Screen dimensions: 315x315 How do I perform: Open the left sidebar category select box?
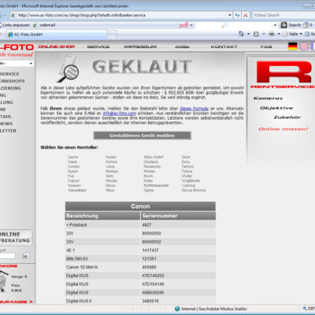tap(17, 63)
